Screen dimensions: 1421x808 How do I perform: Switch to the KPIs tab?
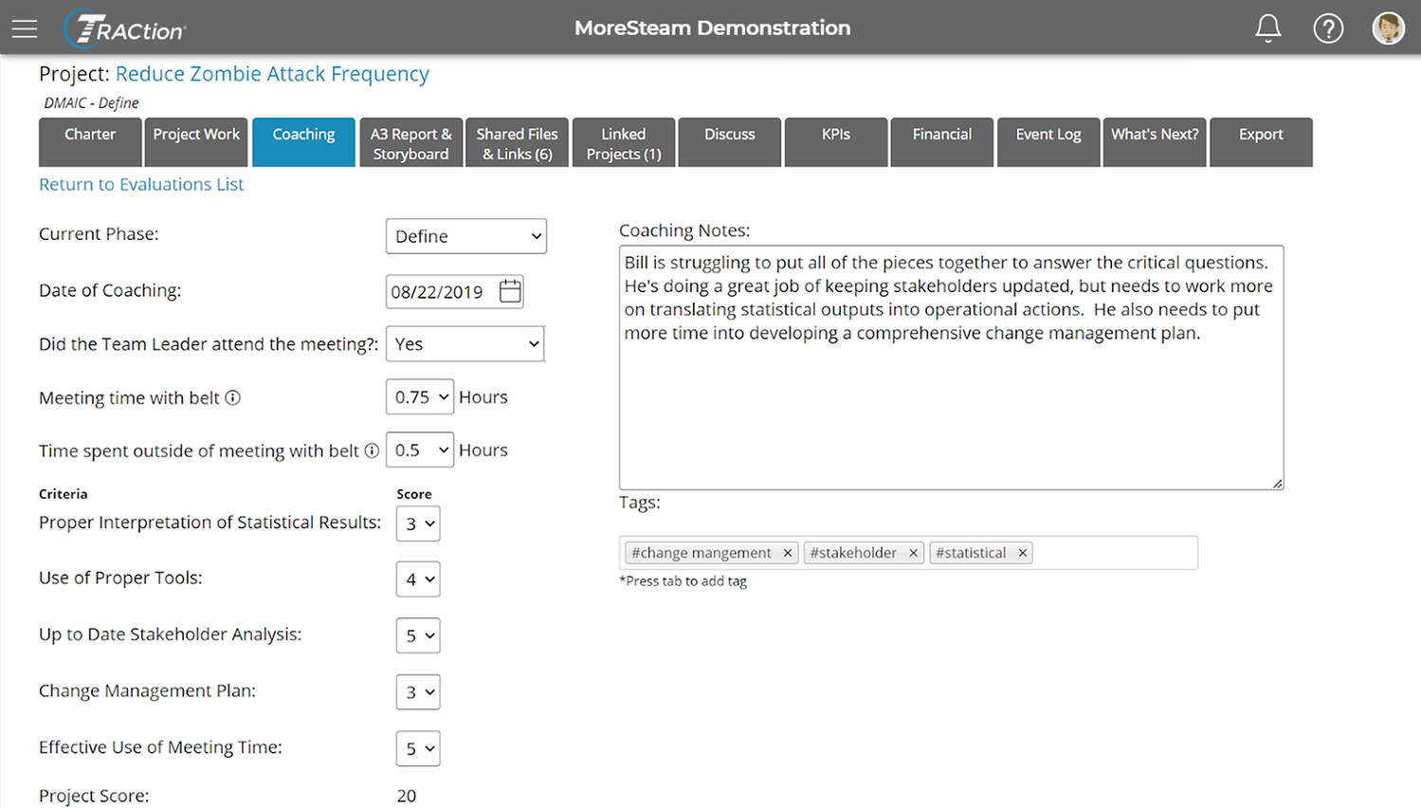(835, 142)
